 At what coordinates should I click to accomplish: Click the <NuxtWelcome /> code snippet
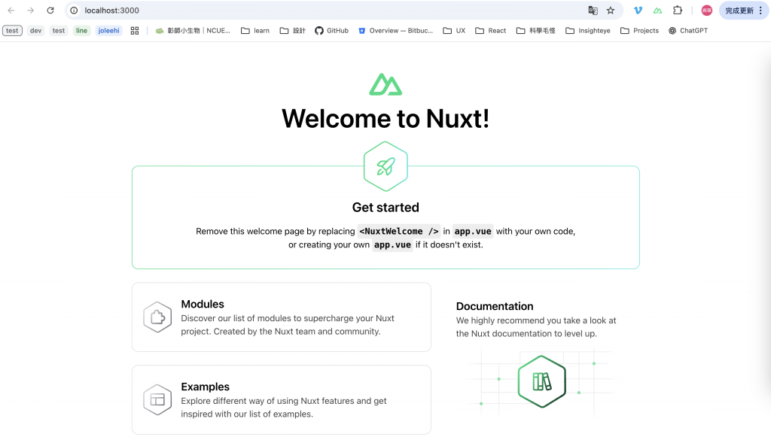click(399, 232)
